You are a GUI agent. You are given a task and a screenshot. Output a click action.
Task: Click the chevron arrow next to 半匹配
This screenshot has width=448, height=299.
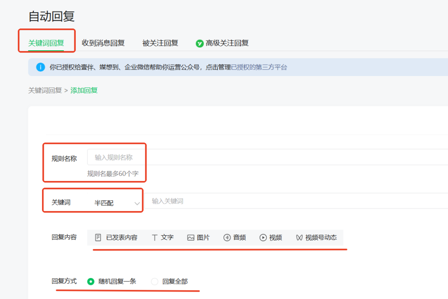click(x=137, y=204)
